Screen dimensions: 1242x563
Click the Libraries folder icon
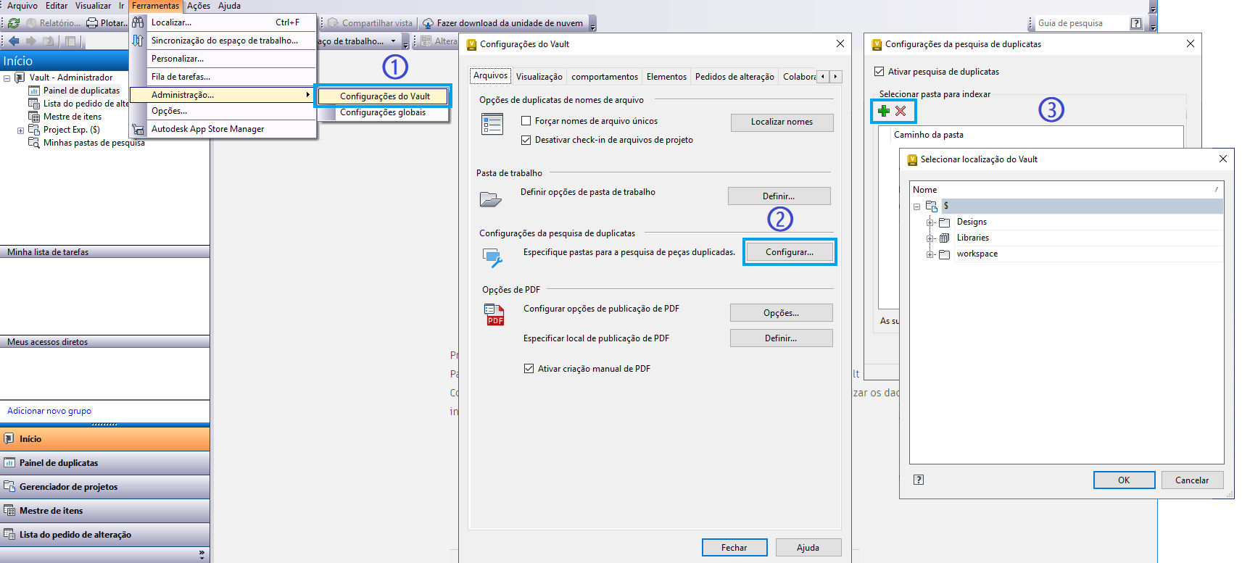[945, 238]
